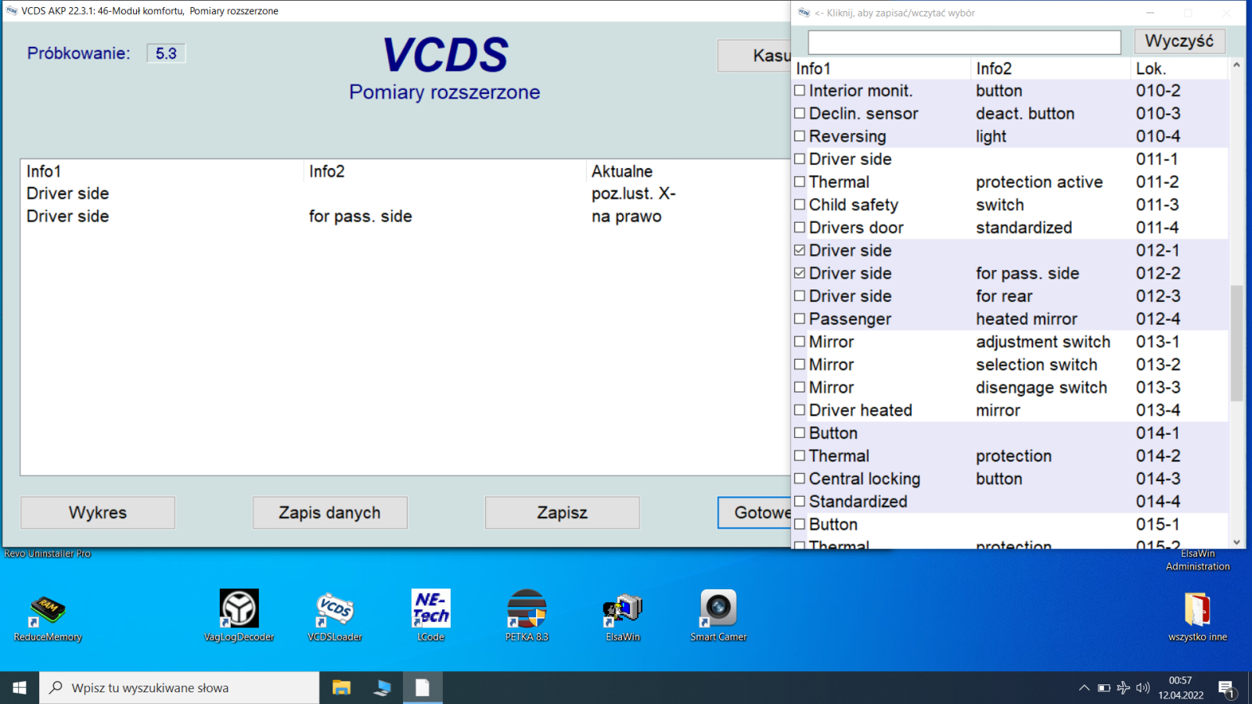The height and width of the screenshot is (704, 1252).
Task: Switch to the white document app on taskbar
Action: pyautogui.click(x=423, y=688)
